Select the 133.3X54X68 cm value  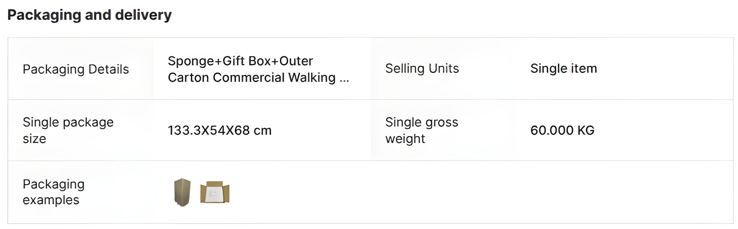[220, 130]
